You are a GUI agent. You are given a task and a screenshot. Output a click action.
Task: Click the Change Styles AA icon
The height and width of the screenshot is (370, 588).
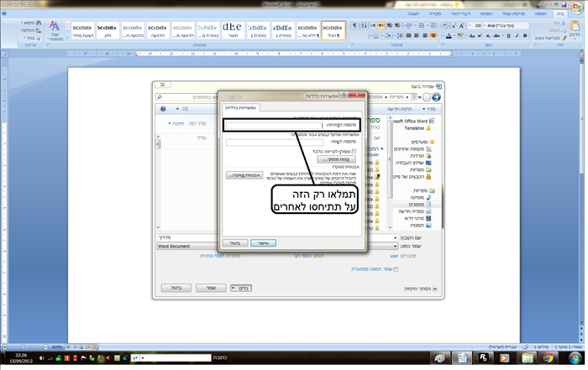pyautogui.click(x=55, y=26)
